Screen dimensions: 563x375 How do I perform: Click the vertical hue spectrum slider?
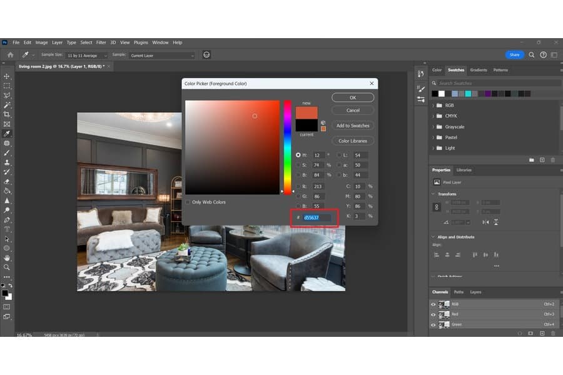pos(288,147)
